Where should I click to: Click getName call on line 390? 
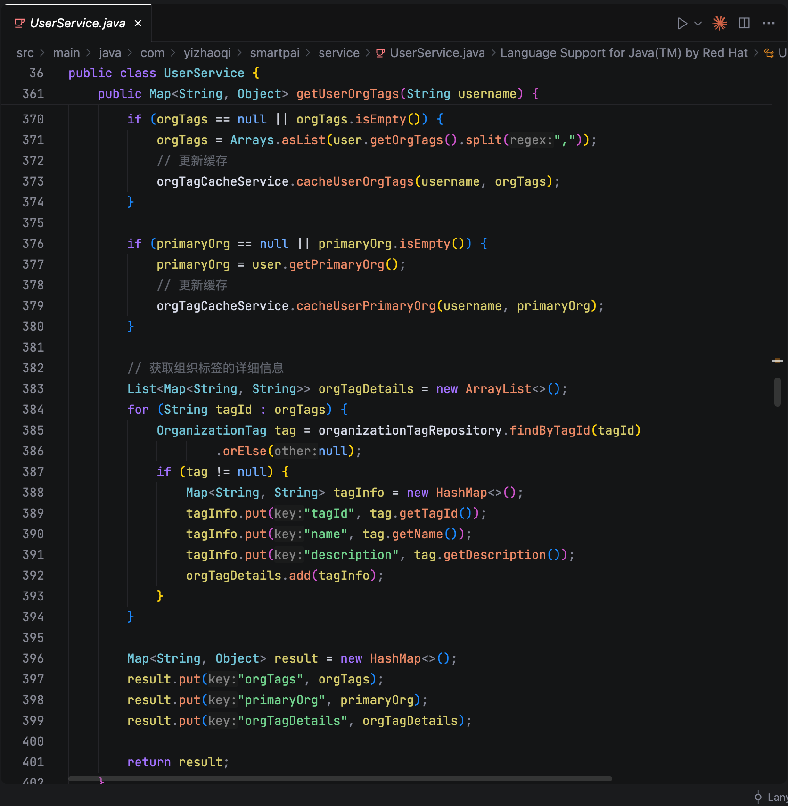pyautogui.click(x=418, y=534)
